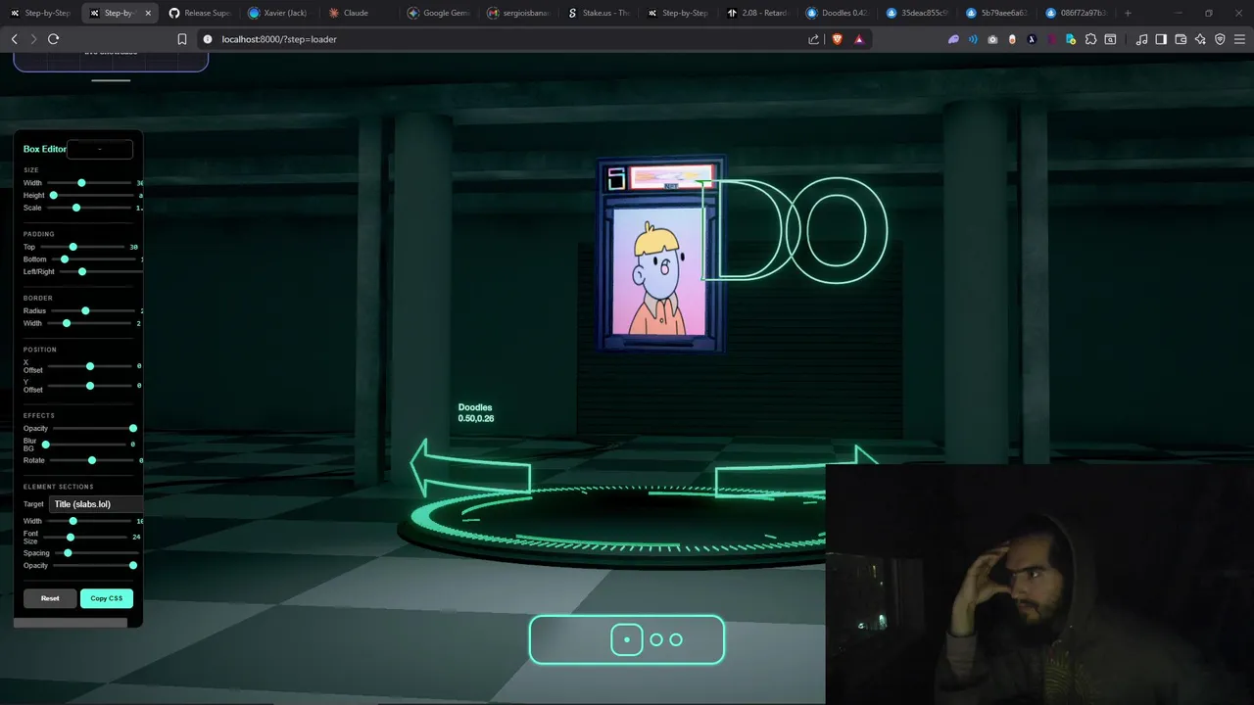Open the extensions puzzle icon
This screenshot has height=705, width=1254.
pos(1090,39)
